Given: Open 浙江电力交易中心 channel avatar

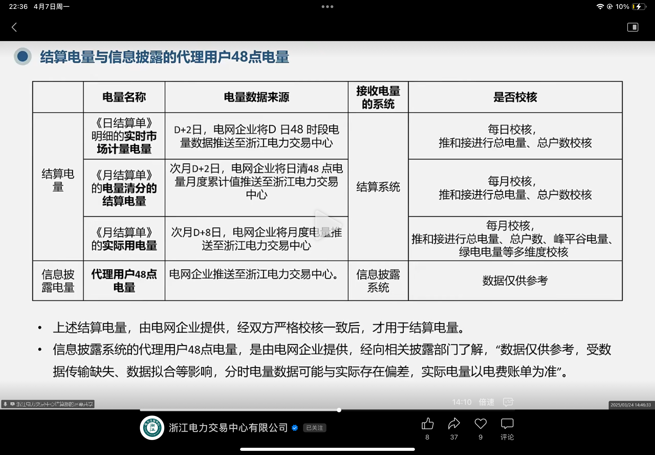Looking at the screenshot, I should coord(152,428).
